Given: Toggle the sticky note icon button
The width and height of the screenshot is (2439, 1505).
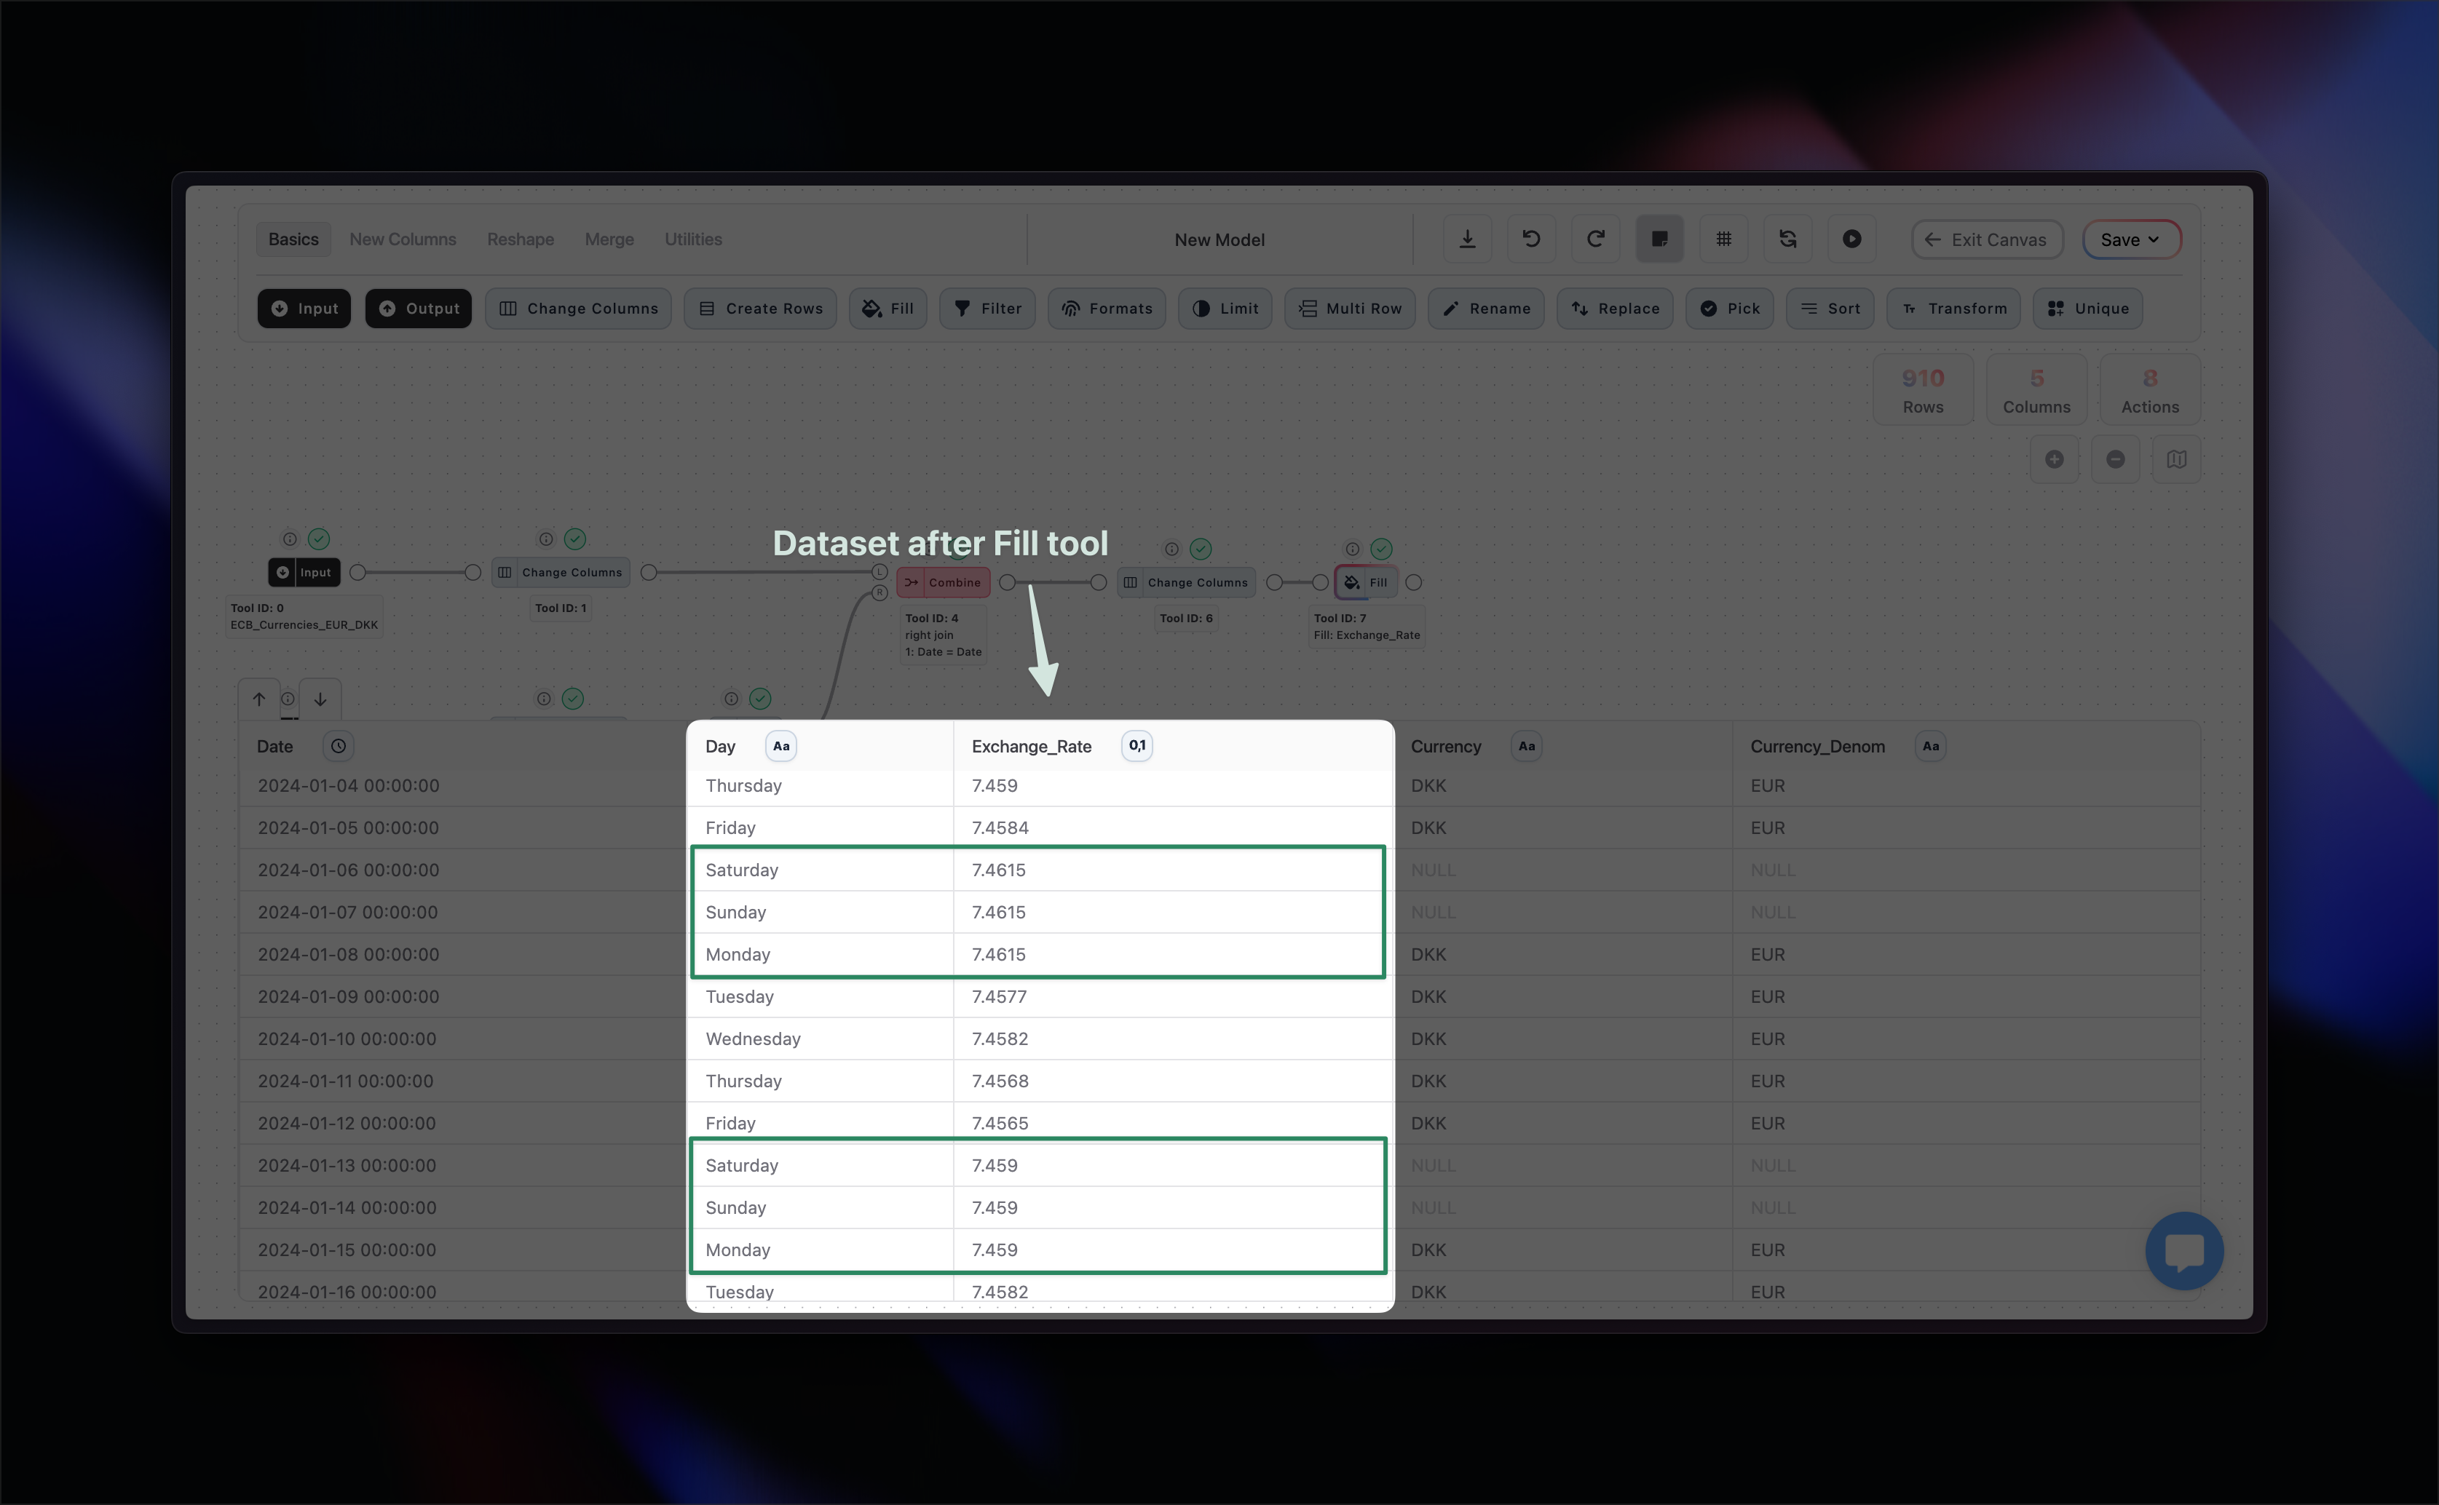Looking at the screenshot, I should tap(1659, 239).
